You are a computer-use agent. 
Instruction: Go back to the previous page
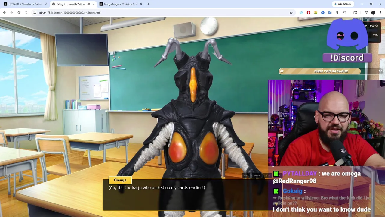point(4,13)
